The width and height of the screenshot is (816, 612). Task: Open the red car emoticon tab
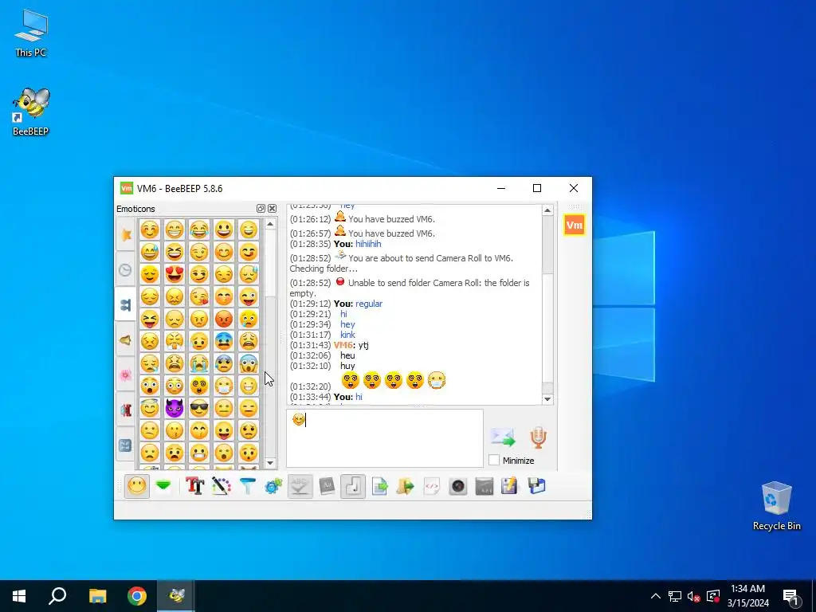click(x=125, y=410)
